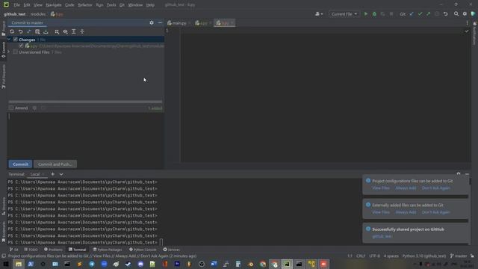Open the terminal sessions dropdown arrow
The width and height of the screenshot is (478, 269).
61,174
